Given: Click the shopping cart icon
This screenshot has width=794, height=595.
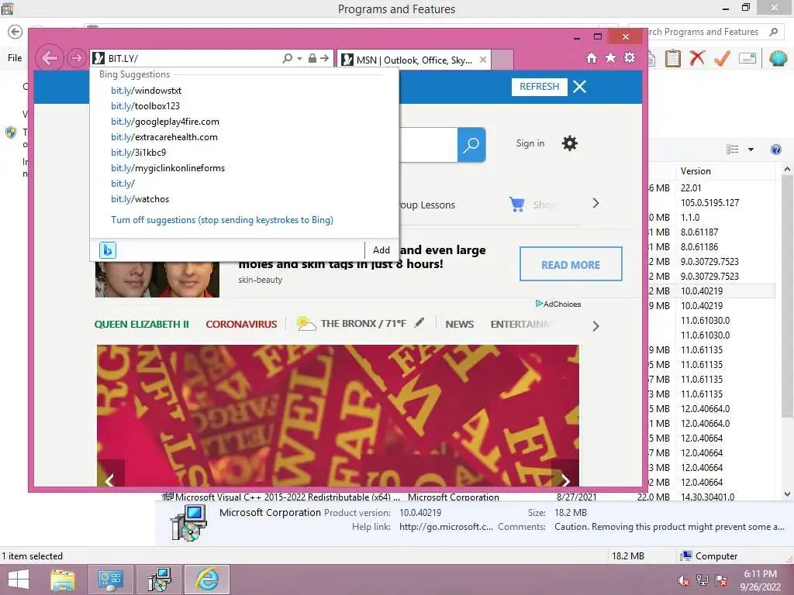Looking at the screenshot, I should click(517, 204).
